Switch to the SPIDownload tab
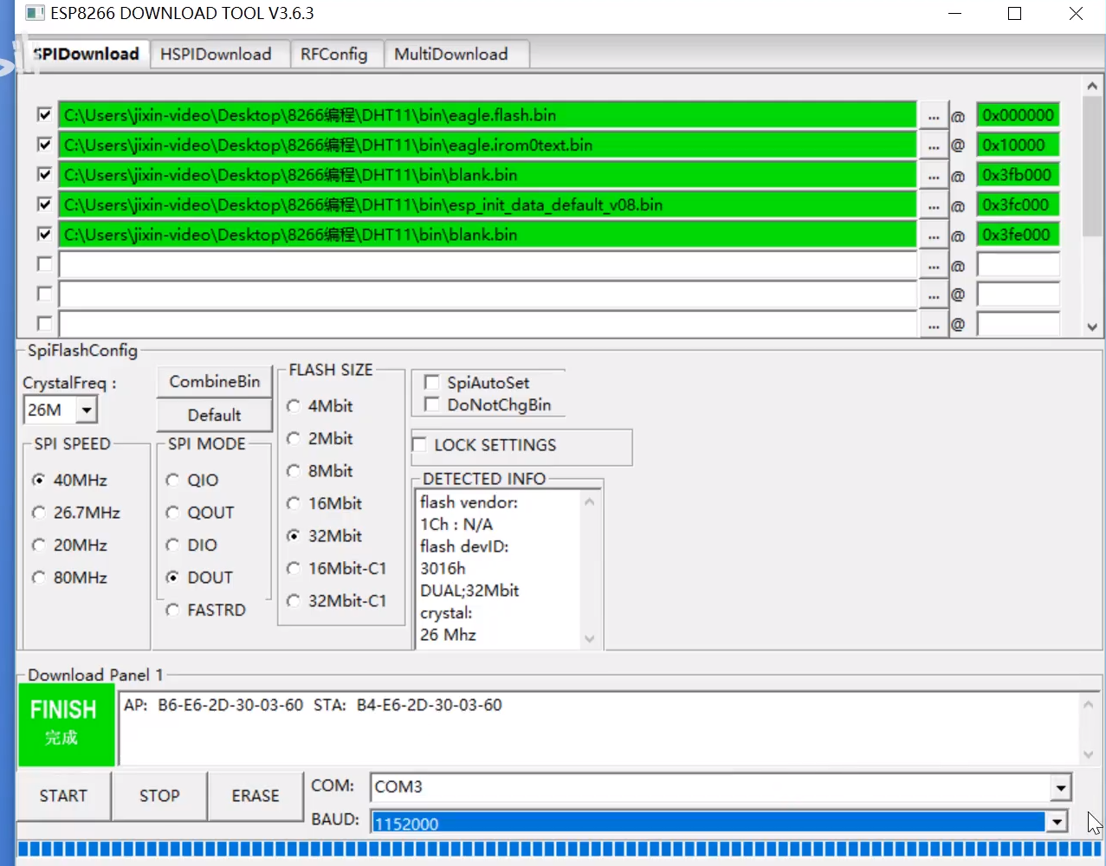Viewport: 1106px width, 866px height. tap(85, 54)
